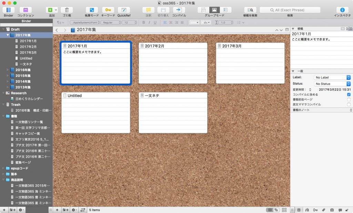Toggle the Binder sidebar button
Viewport: 353px width, 213px height.
[8, 10]
